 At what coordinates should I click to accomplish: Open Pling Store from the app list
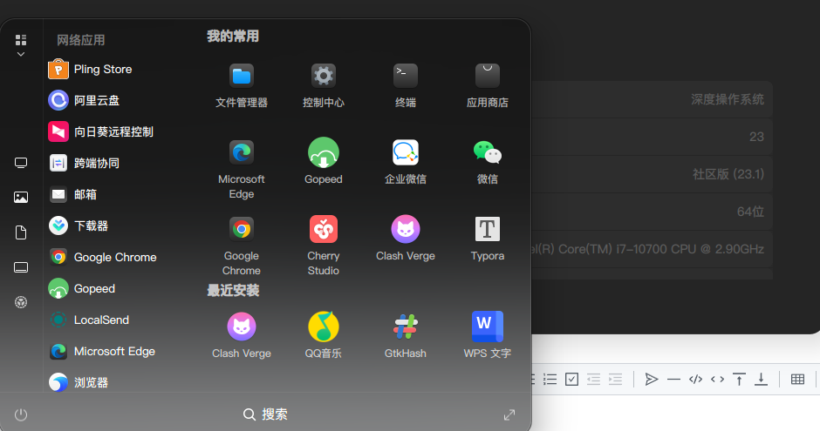point(90,70)
